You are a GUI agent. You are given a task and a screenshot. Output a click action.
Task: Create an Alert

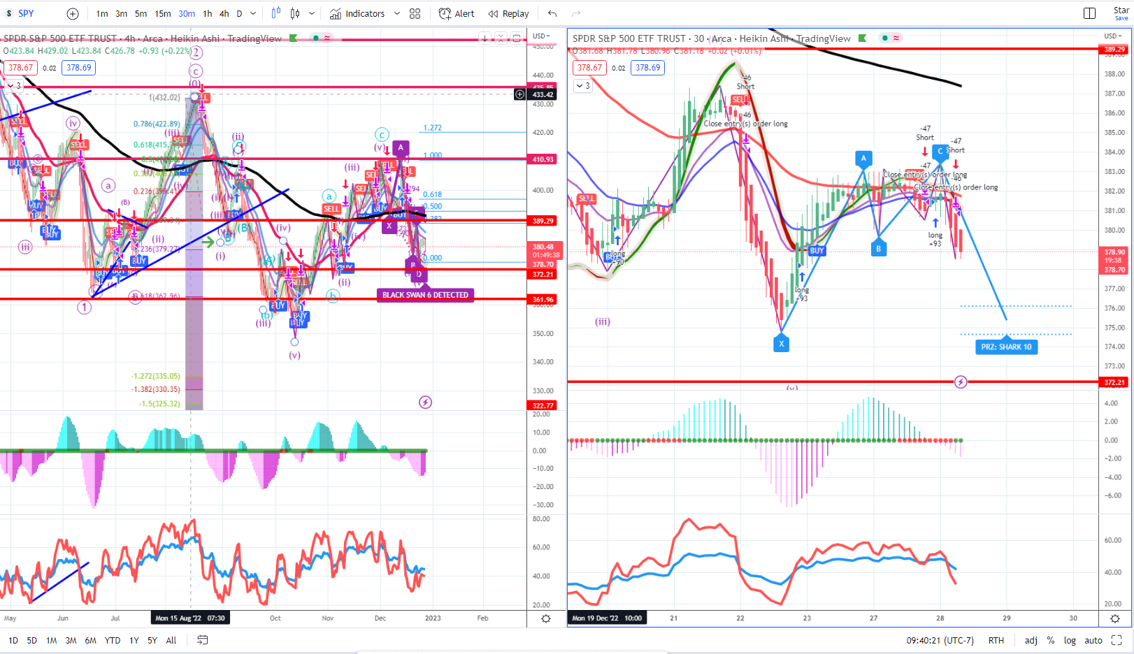pyautogui.click(x=457, y=13)
